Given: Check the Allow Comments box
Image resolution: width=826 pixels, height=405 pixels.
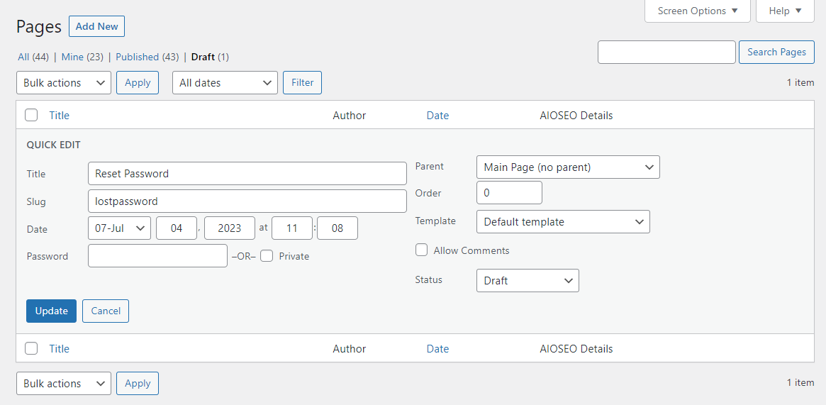Looking at the screenshot, I should click(421, 250).
